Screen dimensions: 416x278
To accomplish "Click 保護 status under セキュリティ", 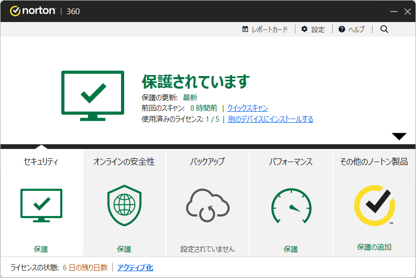I will [41, 249].
